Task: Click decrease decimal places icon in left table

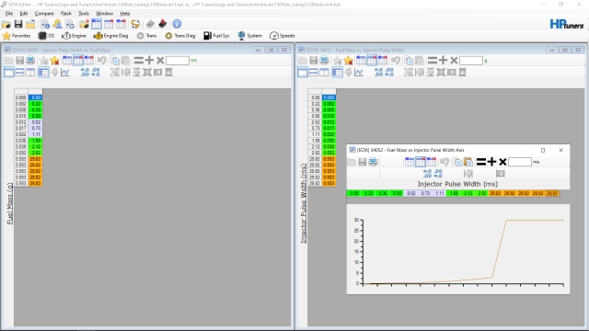Action: tap(96, 73)
